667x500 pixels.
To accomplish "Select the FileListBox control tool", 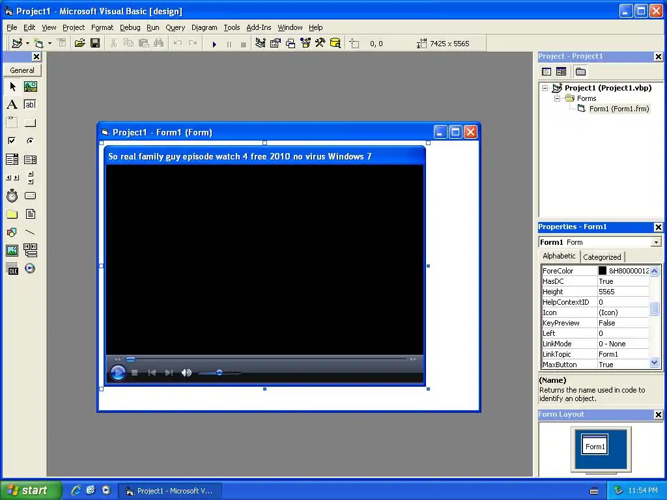I will tap(30, 214).
